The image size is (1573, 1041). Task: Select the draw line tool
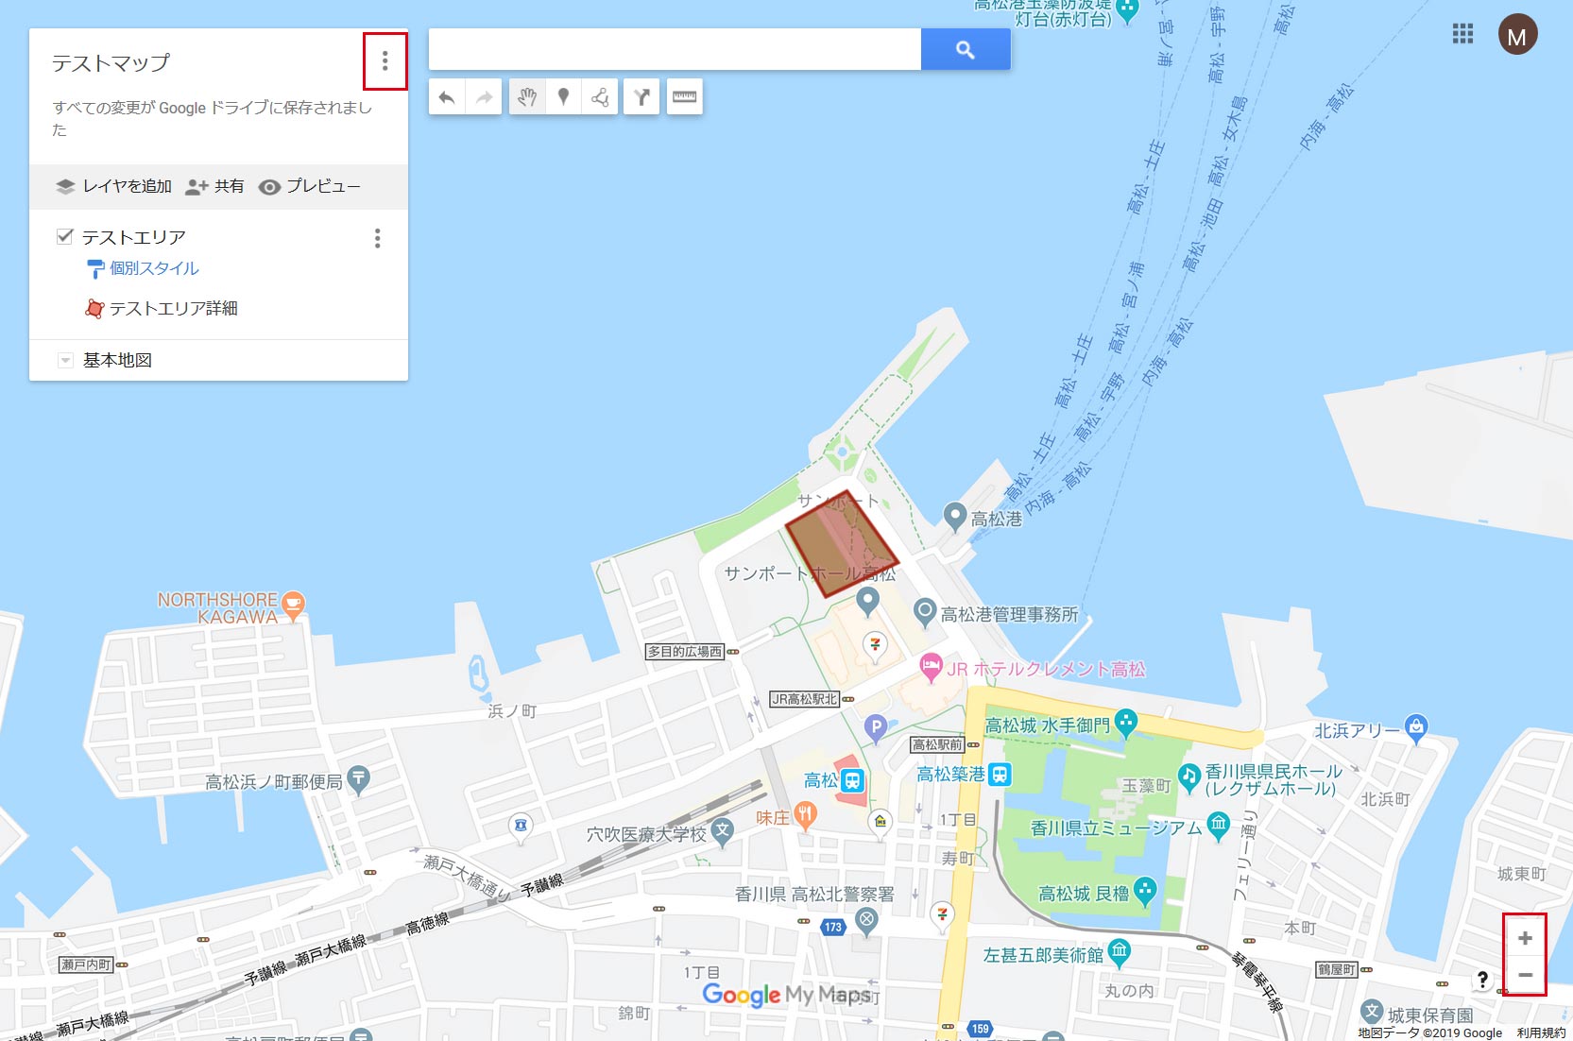point(600,97)
